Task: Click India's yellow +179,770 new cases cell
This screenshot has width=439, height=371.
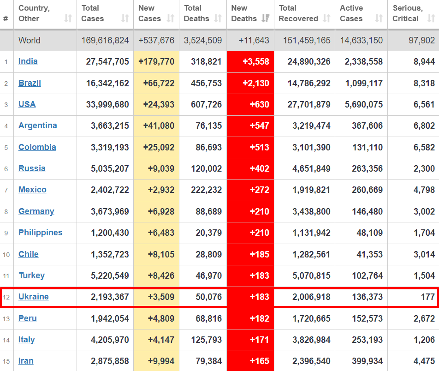Action: tap(156, 62)
